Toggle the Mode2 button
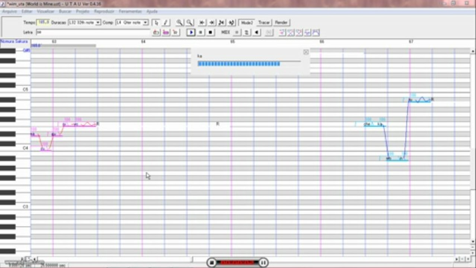This screenshot has height=268, width=476. coord(247,23)
